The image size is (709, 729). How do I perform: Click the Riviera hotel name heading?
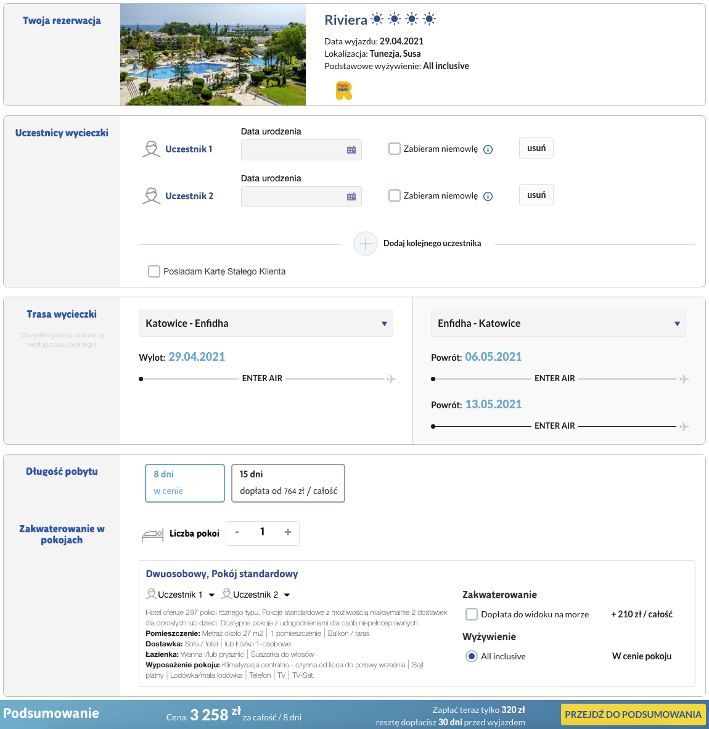tap(346, 20)
